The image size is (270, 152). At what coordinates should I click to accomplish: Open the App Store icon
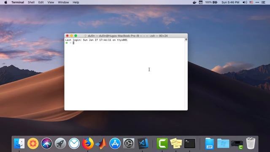tap(115, 144)
